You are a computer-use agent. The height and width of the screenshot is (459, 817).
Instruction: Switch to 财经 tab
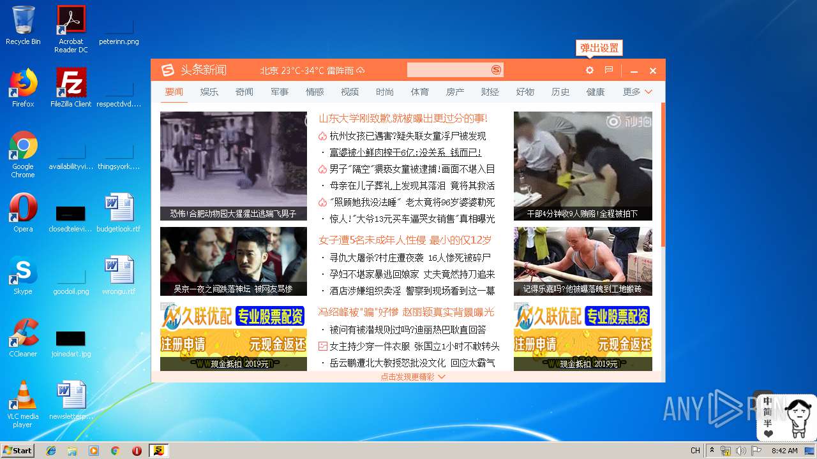click(x=490, y=92)
